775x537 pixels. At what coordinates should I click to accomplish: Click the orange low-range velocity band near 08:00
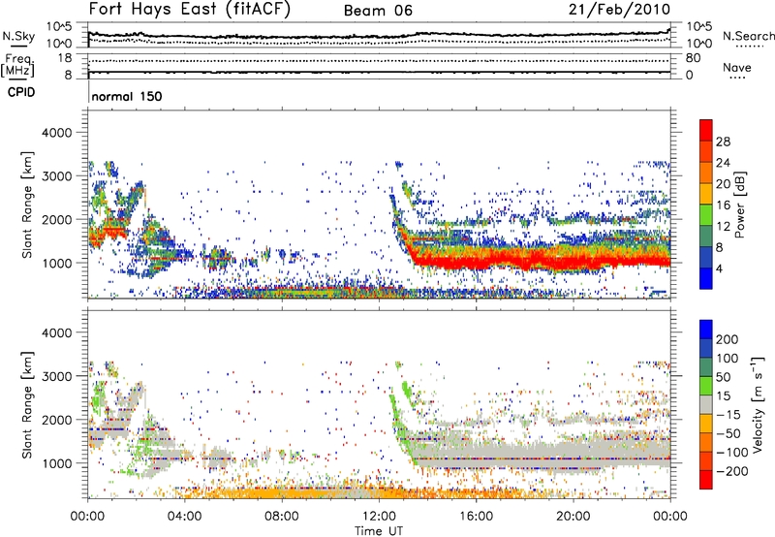(282, 493)
